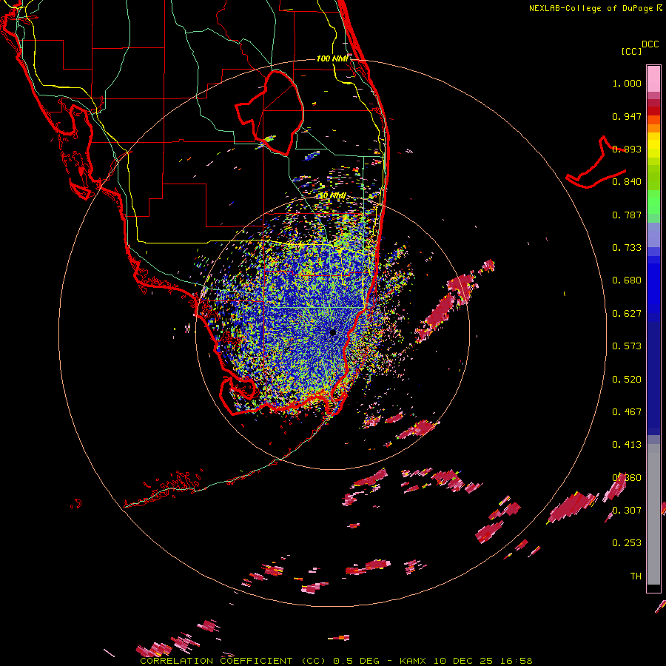Select the 0.253 scale value
The image size is (666, 666).
click(627, 543)
